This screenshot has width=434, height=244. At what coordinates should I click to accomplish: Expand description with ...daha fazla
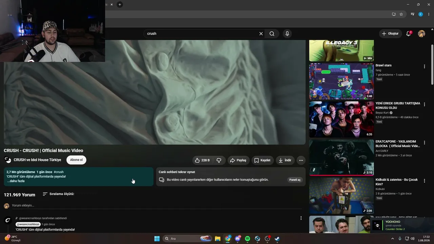point(16,181)
